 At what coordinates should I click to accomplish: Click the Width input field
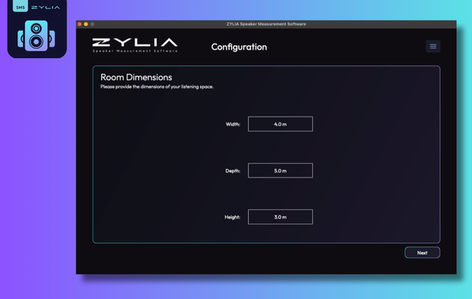[x=280, y=124]
